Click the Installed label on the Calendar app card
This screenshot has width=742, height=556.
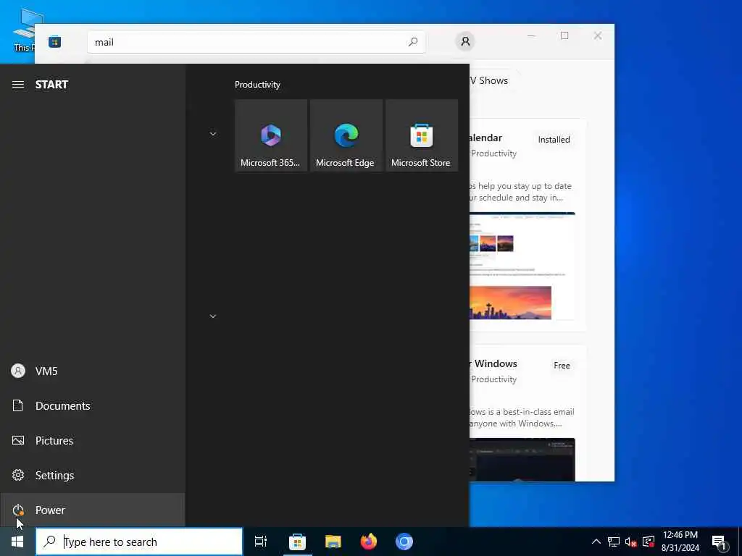pyautogui.click(x=554, y=140)
